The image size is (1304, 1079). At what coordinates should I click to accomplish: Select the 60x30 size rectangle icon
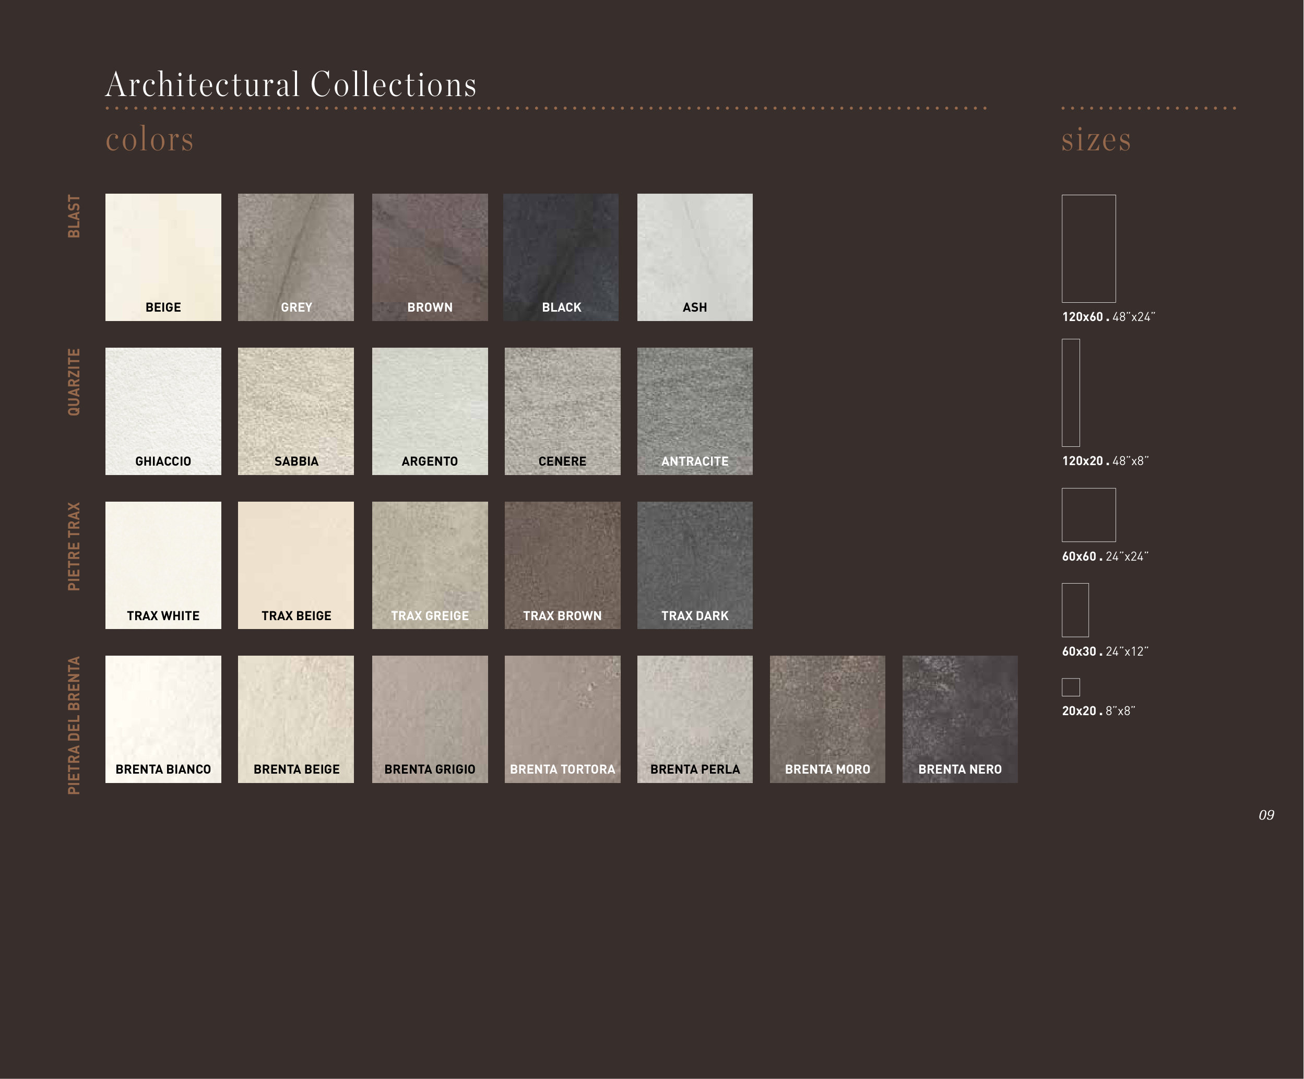tap(1075, 610)
